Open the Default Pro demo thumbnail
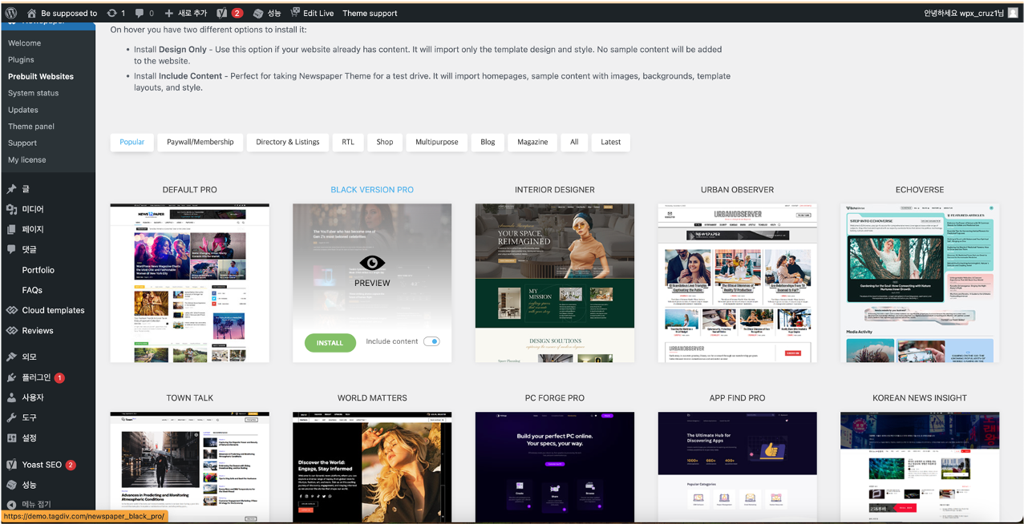Viewport: 1024px width, 524px height. 189,283
